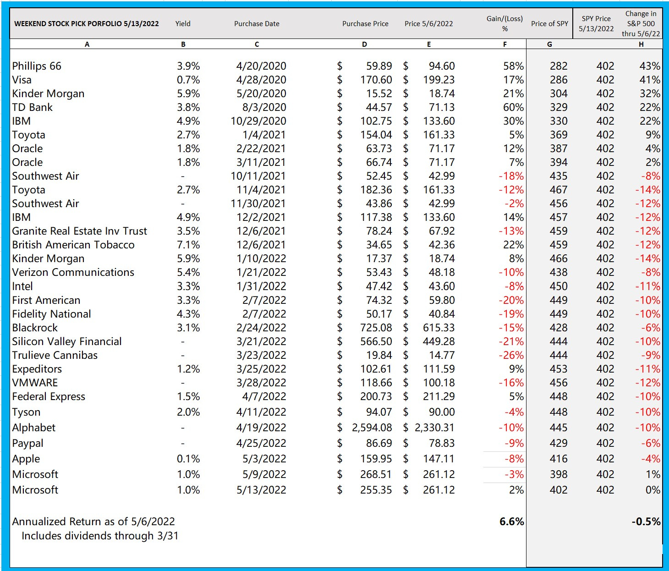669x571 pixels.
Task: Click the First American name cell
Action: pos(46,300)
